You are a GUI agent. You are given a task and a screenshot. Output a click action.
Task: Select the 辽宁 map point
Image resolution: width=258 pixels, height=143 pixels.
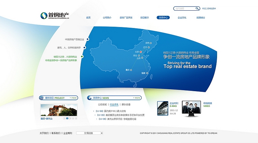click(149, 47)
